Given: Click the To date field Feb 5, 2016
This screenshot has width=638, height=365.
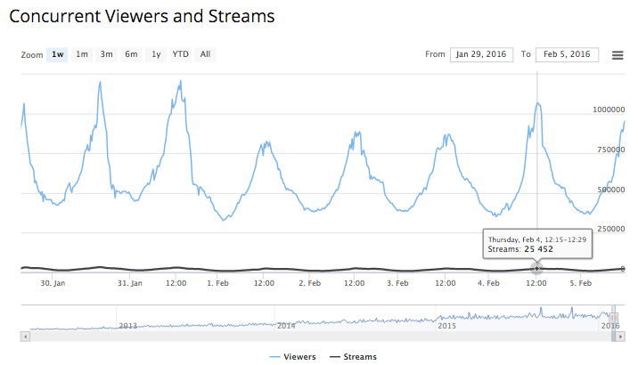Looking at the screenshot, I should pyautogui.click(x=567, y=54).
